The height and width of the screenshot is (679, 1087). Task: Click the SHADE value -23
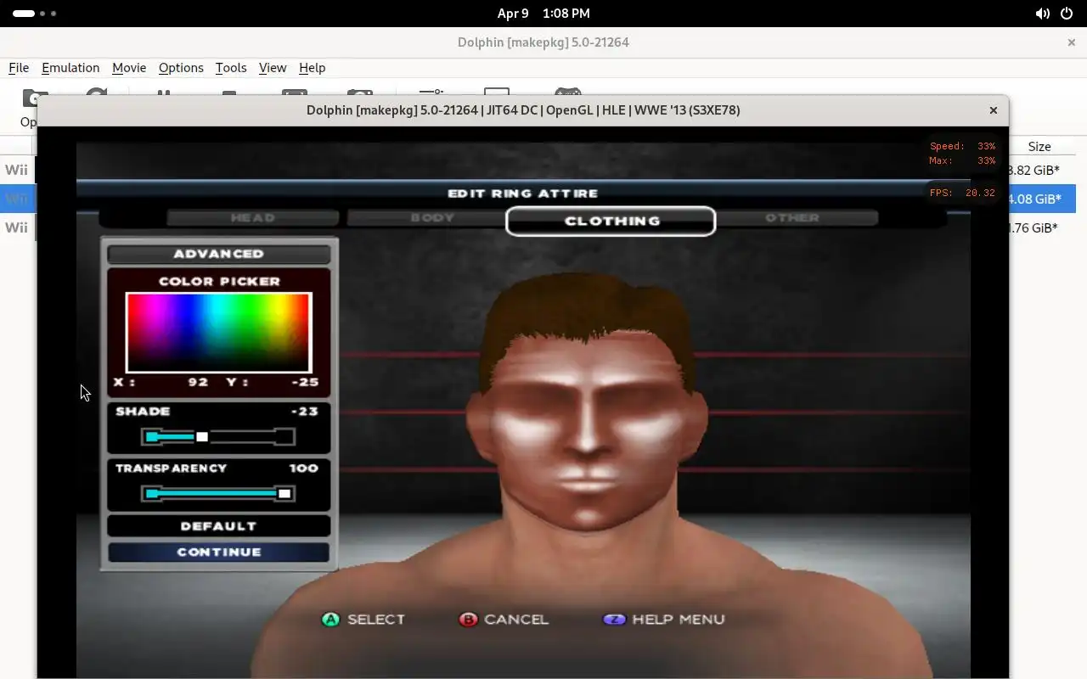click(304, 411)
